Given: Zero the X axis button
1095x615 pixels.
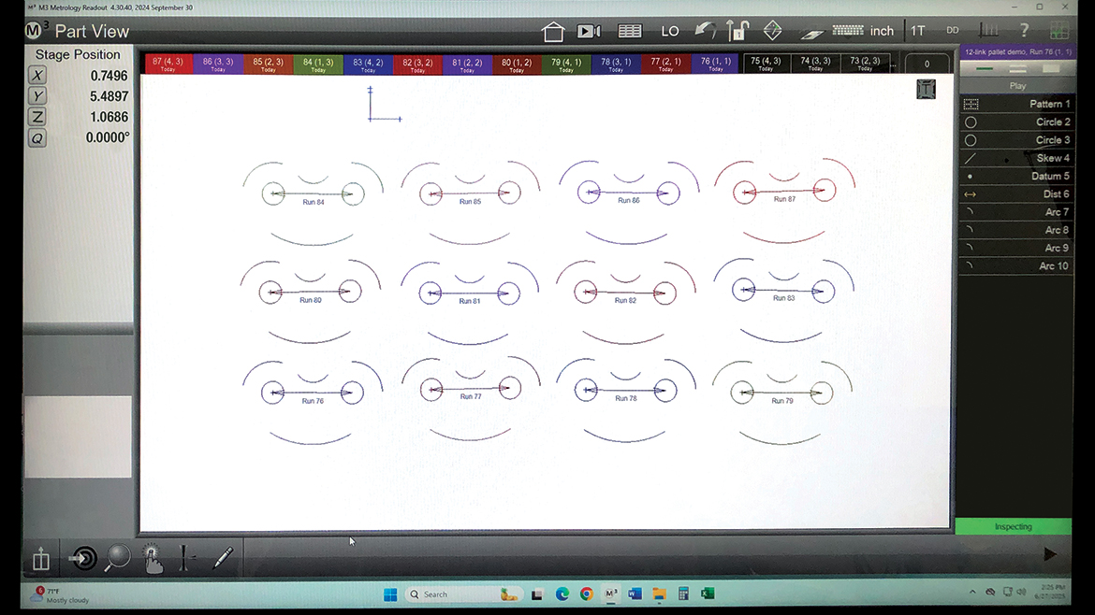Looking at the screenshot, I should 37,76.
